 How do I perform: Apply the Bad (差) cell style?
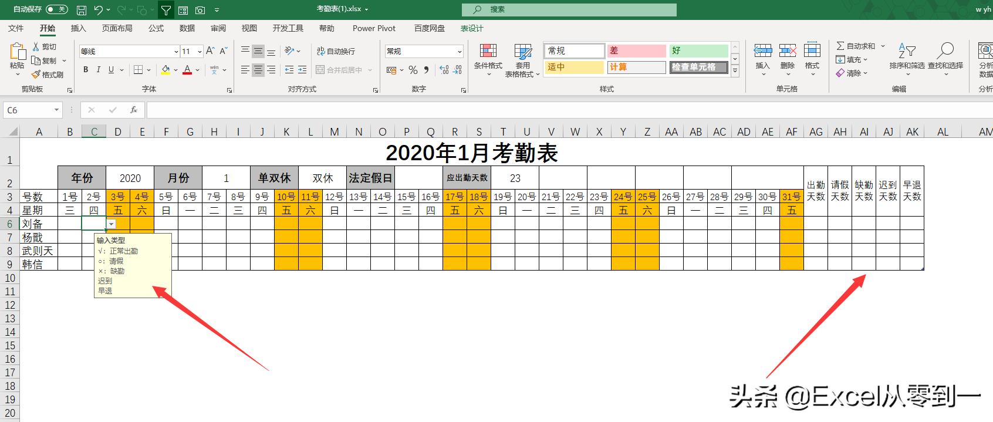(x=636, y=51)
